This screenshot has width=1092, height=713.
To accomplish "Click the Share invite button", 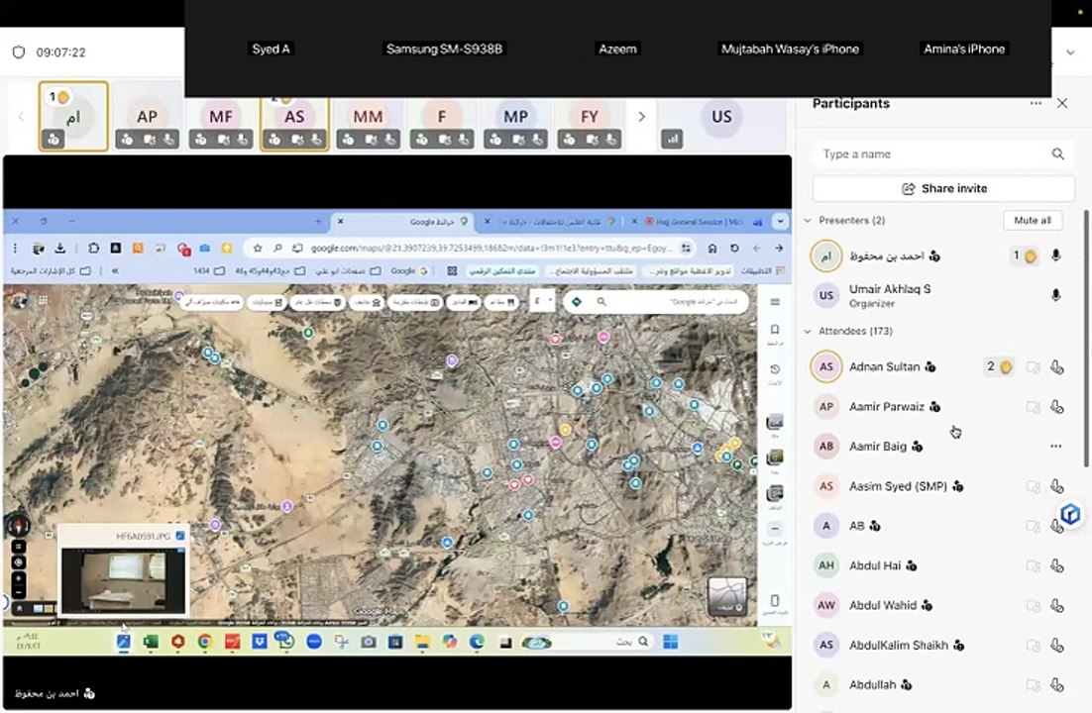I will (943, 189).
